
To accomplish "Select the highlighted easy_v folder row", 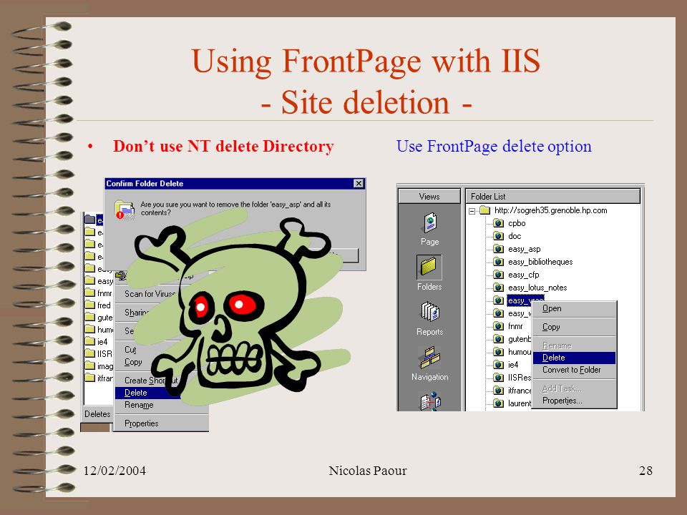I will (x=525, y=300).
